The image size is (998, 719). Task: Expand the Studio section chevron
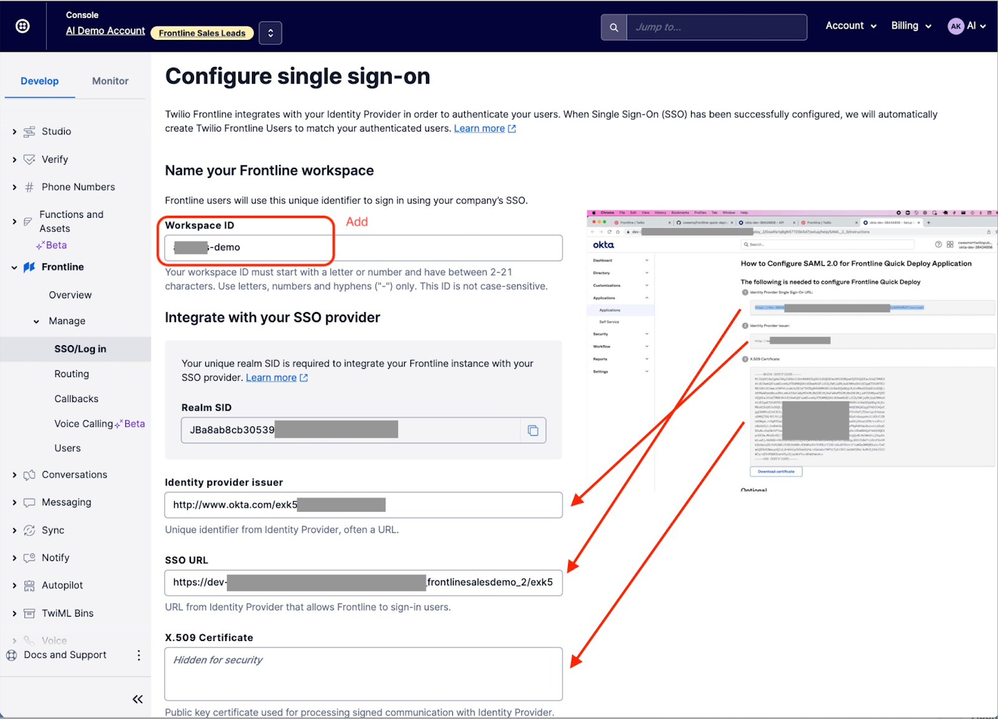click(x=14, y=132)
